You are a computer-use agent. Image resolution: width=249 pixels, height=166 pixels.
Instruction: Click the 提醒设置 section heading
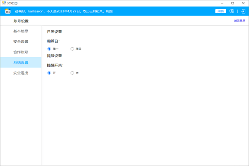54,56
